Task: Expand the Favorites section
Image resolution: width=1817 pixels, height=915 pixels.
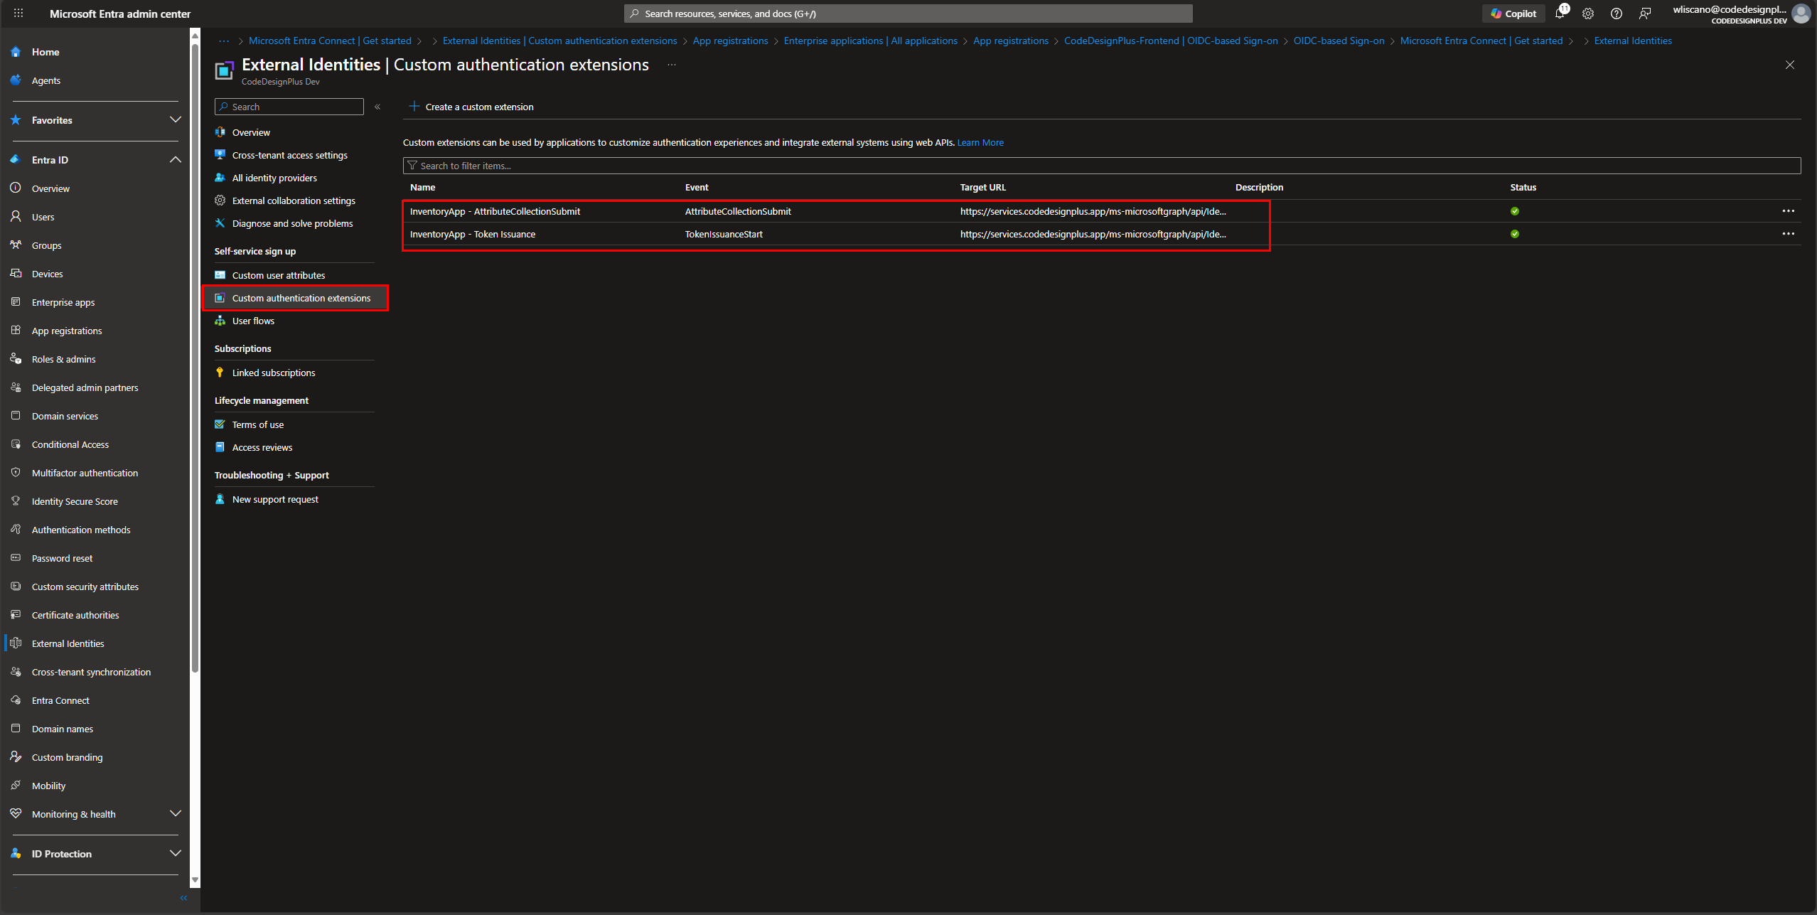Action: (175, 120)
